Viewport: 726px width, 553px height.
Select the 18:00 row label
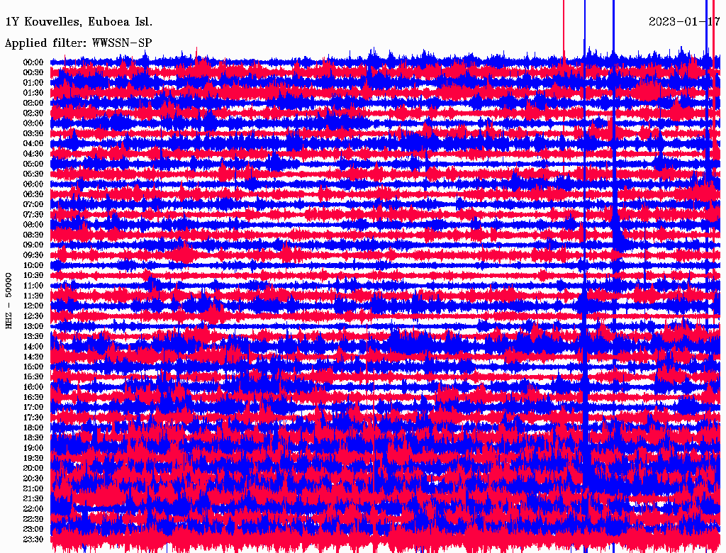(x=33, y=428)
